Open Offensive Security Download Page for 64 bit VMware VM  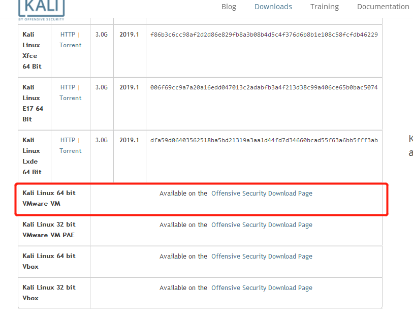point(262,194)
